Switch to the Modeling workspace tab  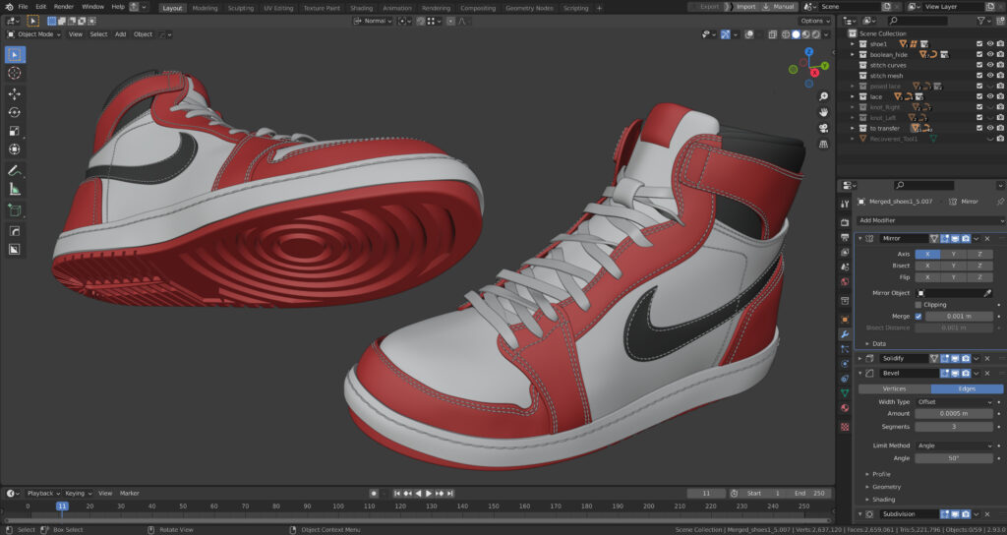pos(205,8)
